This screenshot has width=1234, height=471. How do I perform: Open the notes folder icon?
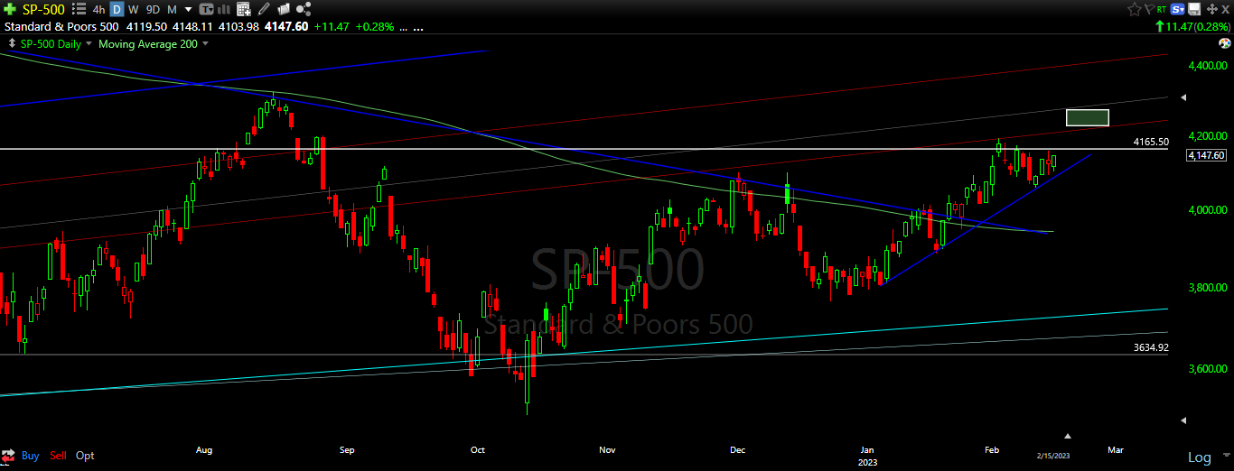(x=283, y=9)
